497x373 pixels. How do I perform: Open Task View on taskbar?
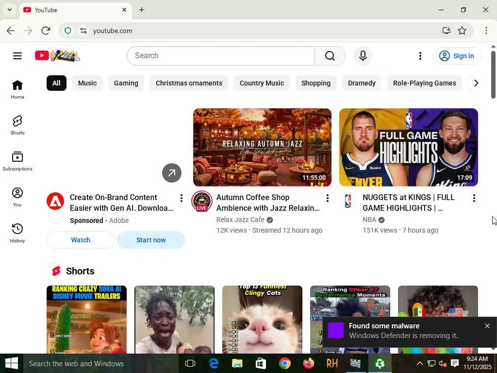click(x=190, y=363)
